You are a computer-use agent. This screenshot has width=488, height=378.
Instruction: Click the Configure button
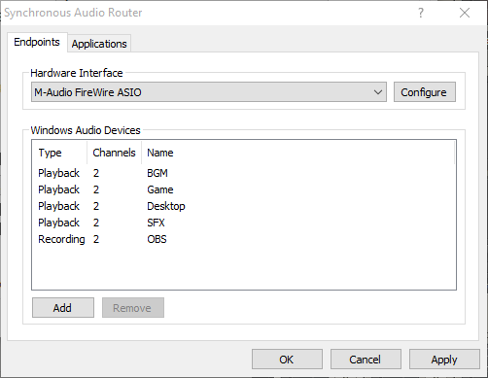coord(425,92)
